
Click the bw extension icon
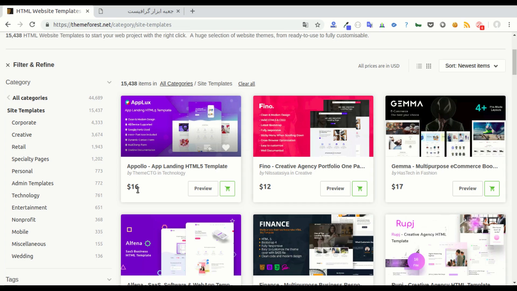click(x=418, y=25)
